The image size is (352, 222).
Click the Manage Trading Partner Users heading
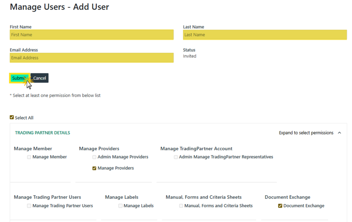point(47,197)
